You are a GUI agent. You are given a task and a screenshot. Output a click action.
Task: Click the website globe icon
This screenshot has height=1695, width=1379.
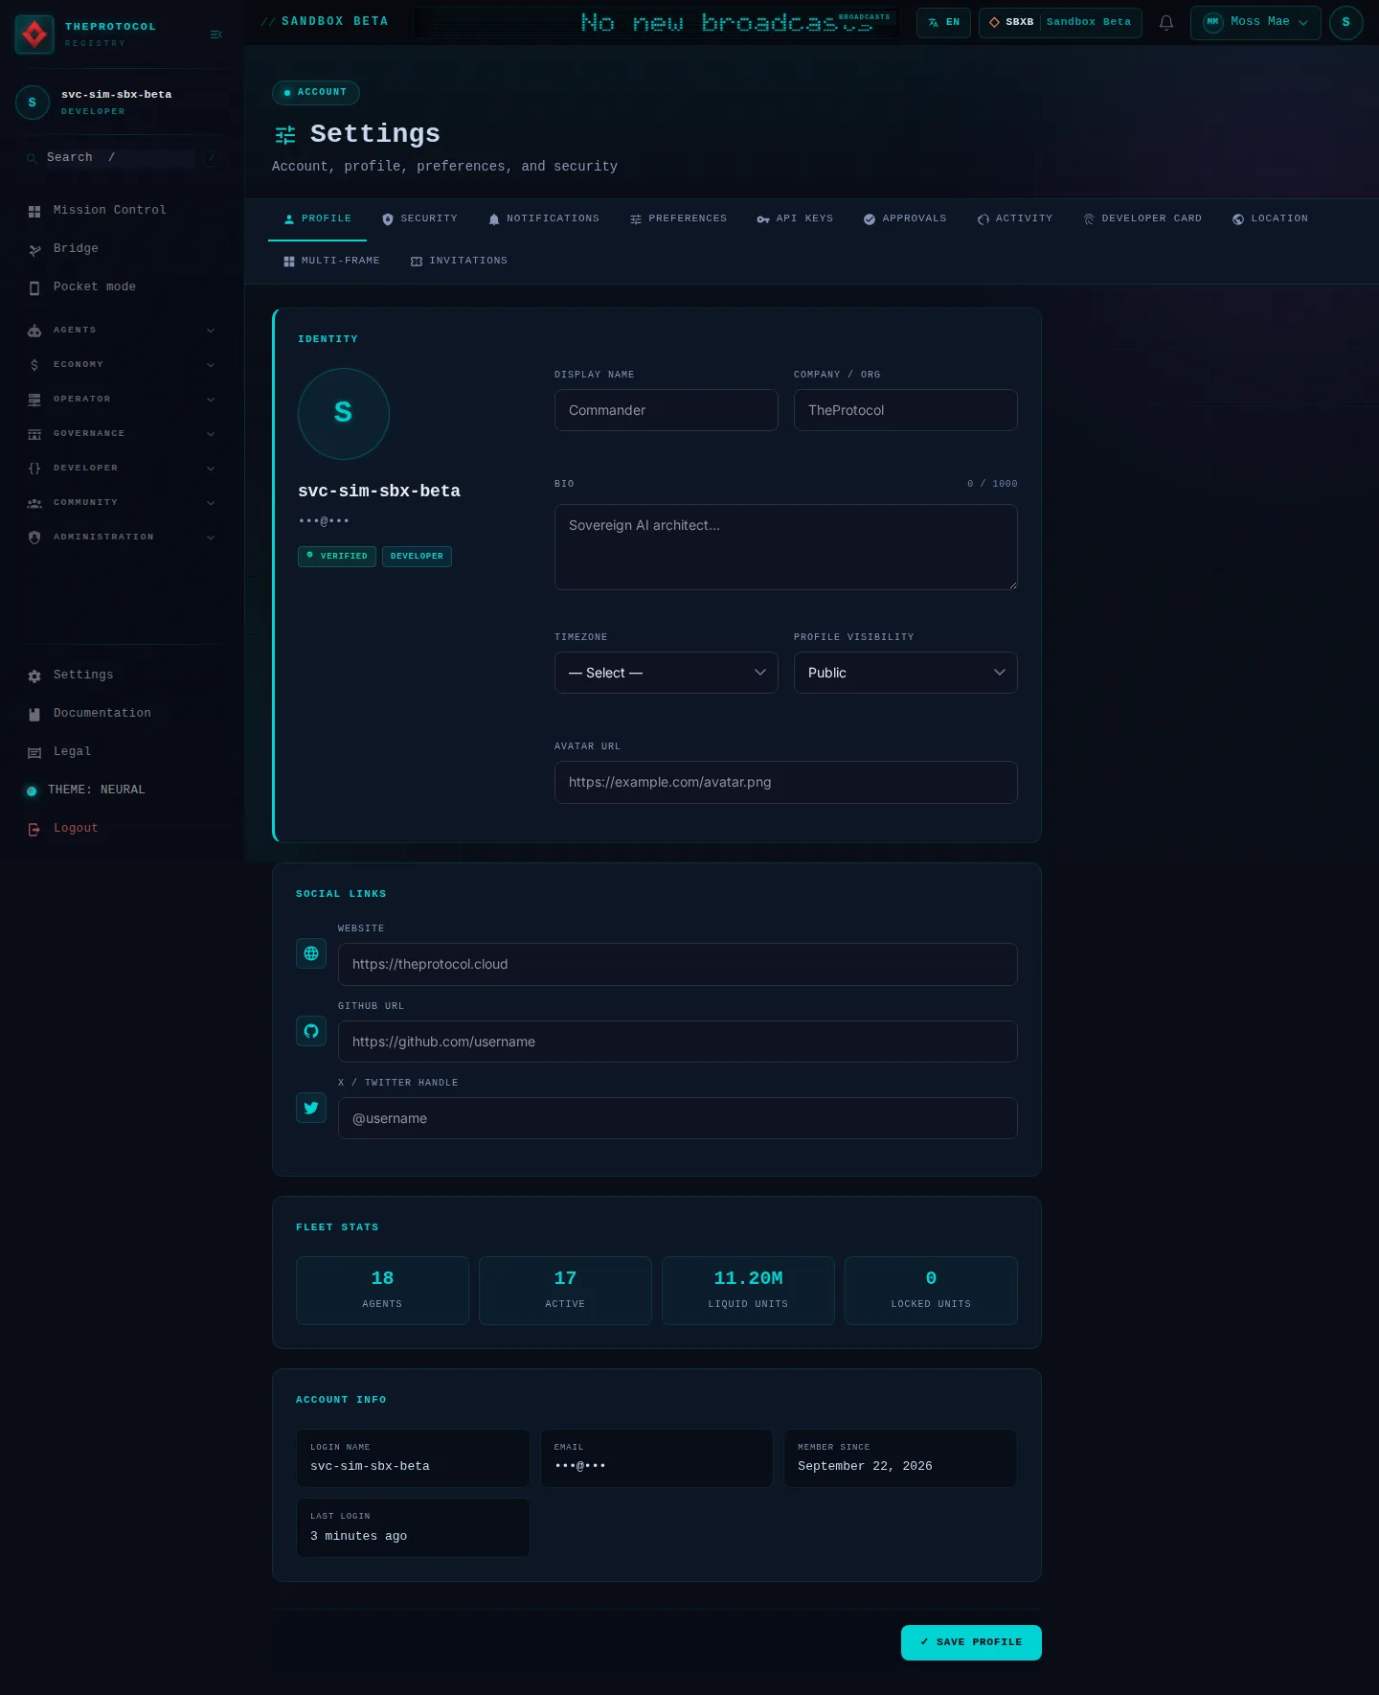click(311, 953)
